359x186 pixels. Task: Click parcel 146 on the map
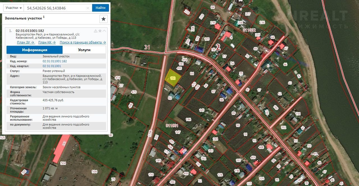pos(188,120)
